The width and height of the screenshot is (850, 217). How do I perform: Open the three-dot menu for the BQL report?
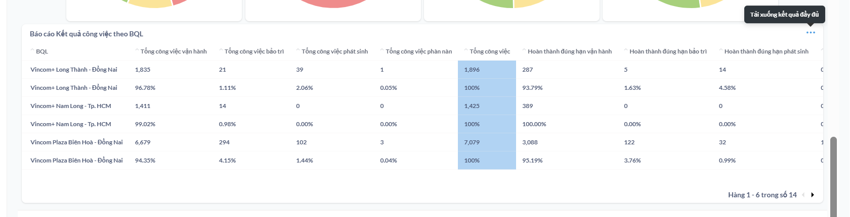(811, 33)
